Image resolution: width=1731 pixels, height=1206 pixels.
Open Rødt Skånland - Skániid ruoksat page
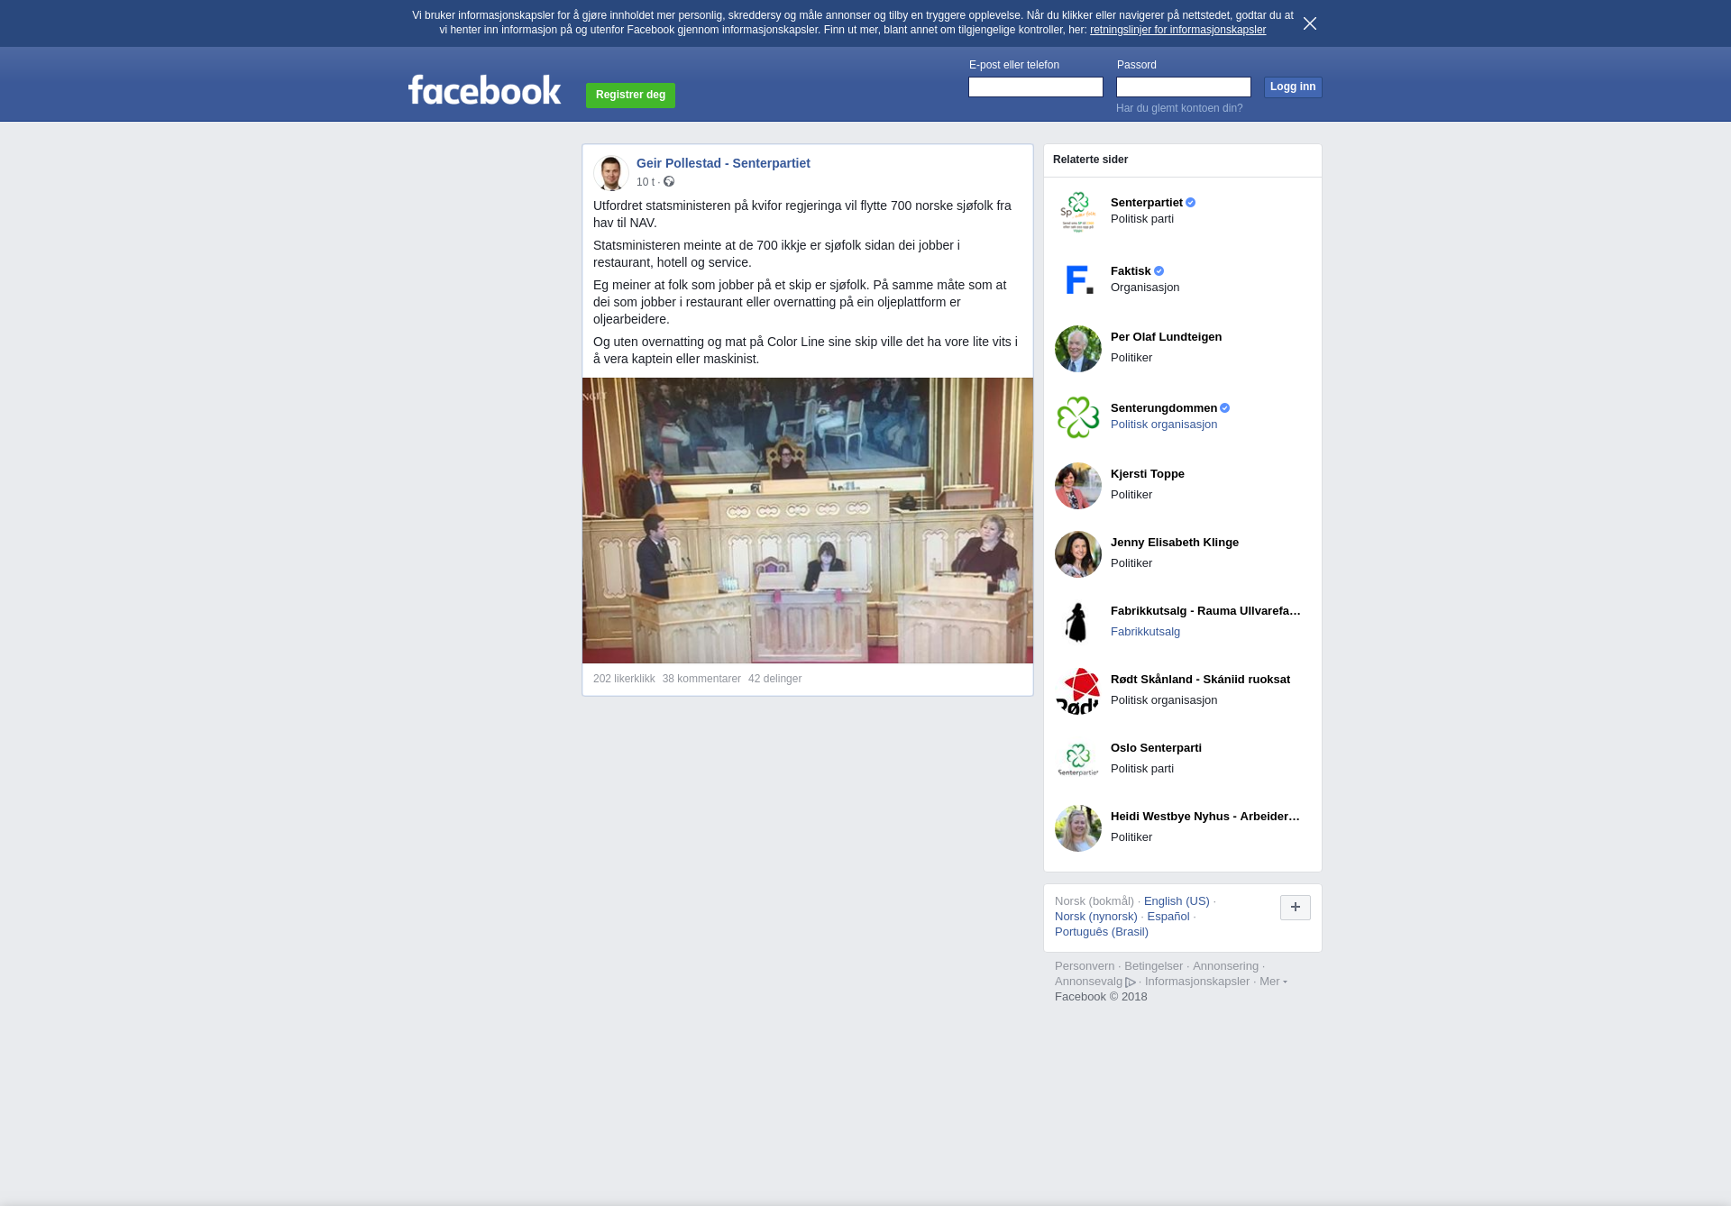point(1200,680)
